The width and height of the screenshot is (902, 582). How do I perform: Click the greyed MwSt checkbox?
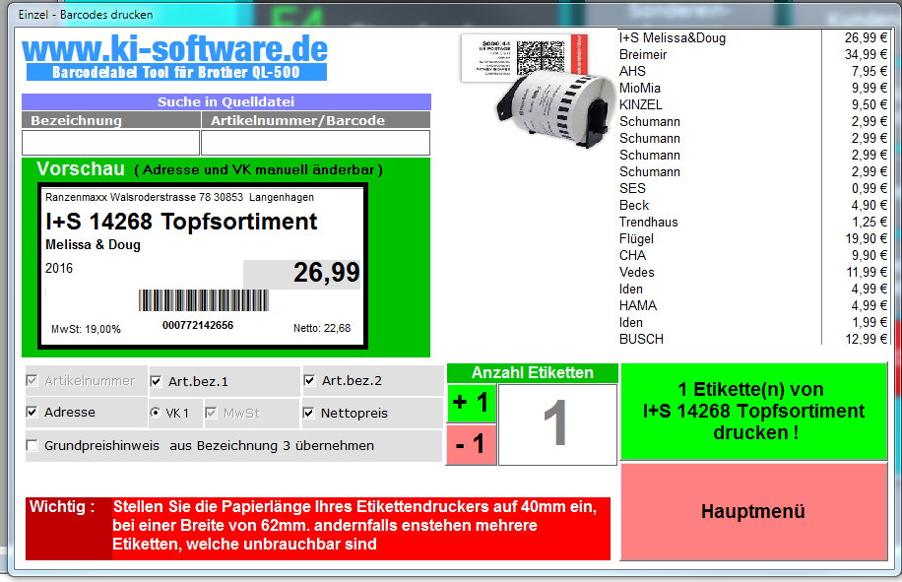(211, 413)
